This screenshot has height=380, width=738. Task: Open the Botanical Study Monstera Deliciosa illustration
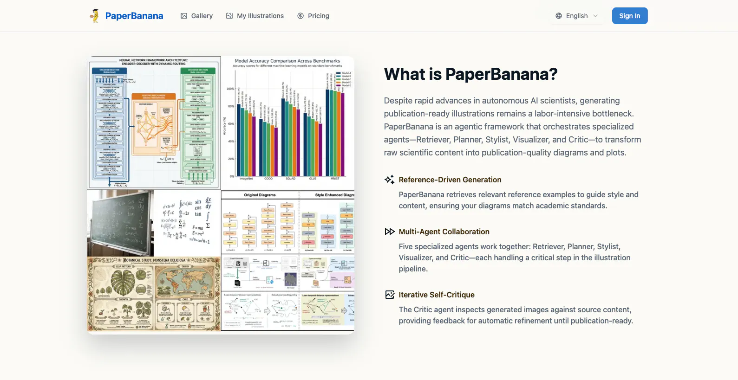[154, 294]
